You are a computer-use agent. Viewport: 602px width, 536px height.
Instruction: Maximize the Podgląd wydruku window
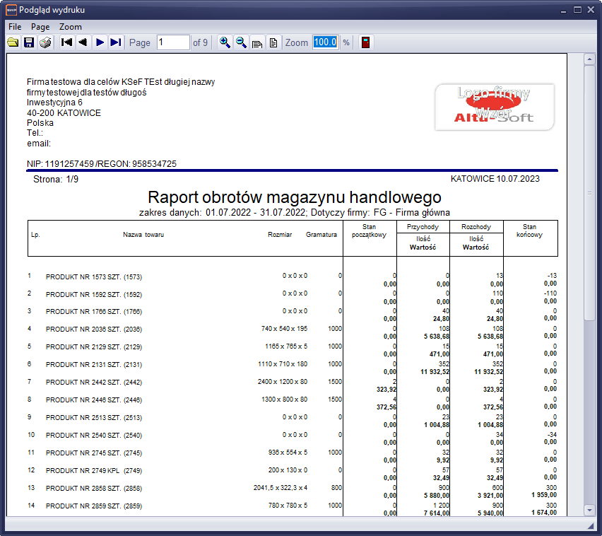[577, 9]
